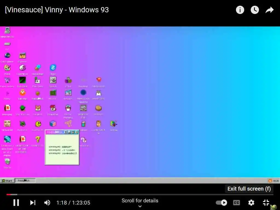
Task: Exit full screen mode
Action: 266,203
